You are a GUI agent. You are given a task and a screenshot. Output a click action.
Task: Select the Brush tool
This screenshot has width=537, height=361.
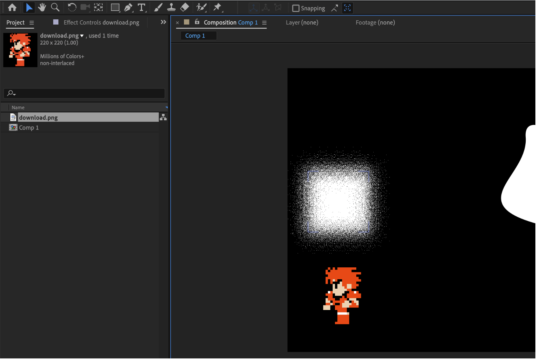[x=158, y=7]
